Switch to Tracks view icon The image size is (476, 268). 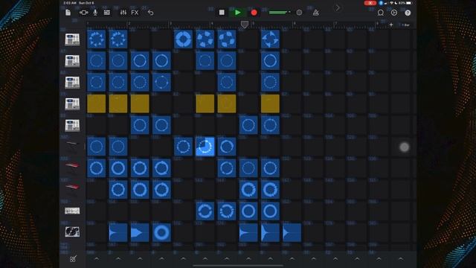107,13
